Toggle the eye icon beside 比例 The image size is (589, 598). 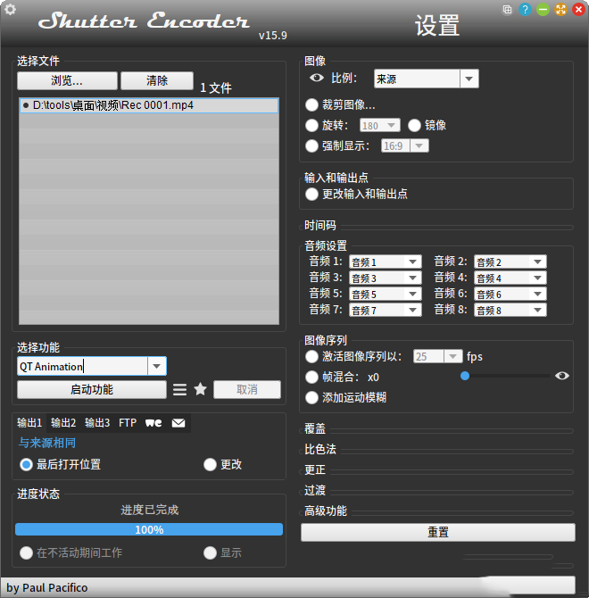[x=317, y=79]
